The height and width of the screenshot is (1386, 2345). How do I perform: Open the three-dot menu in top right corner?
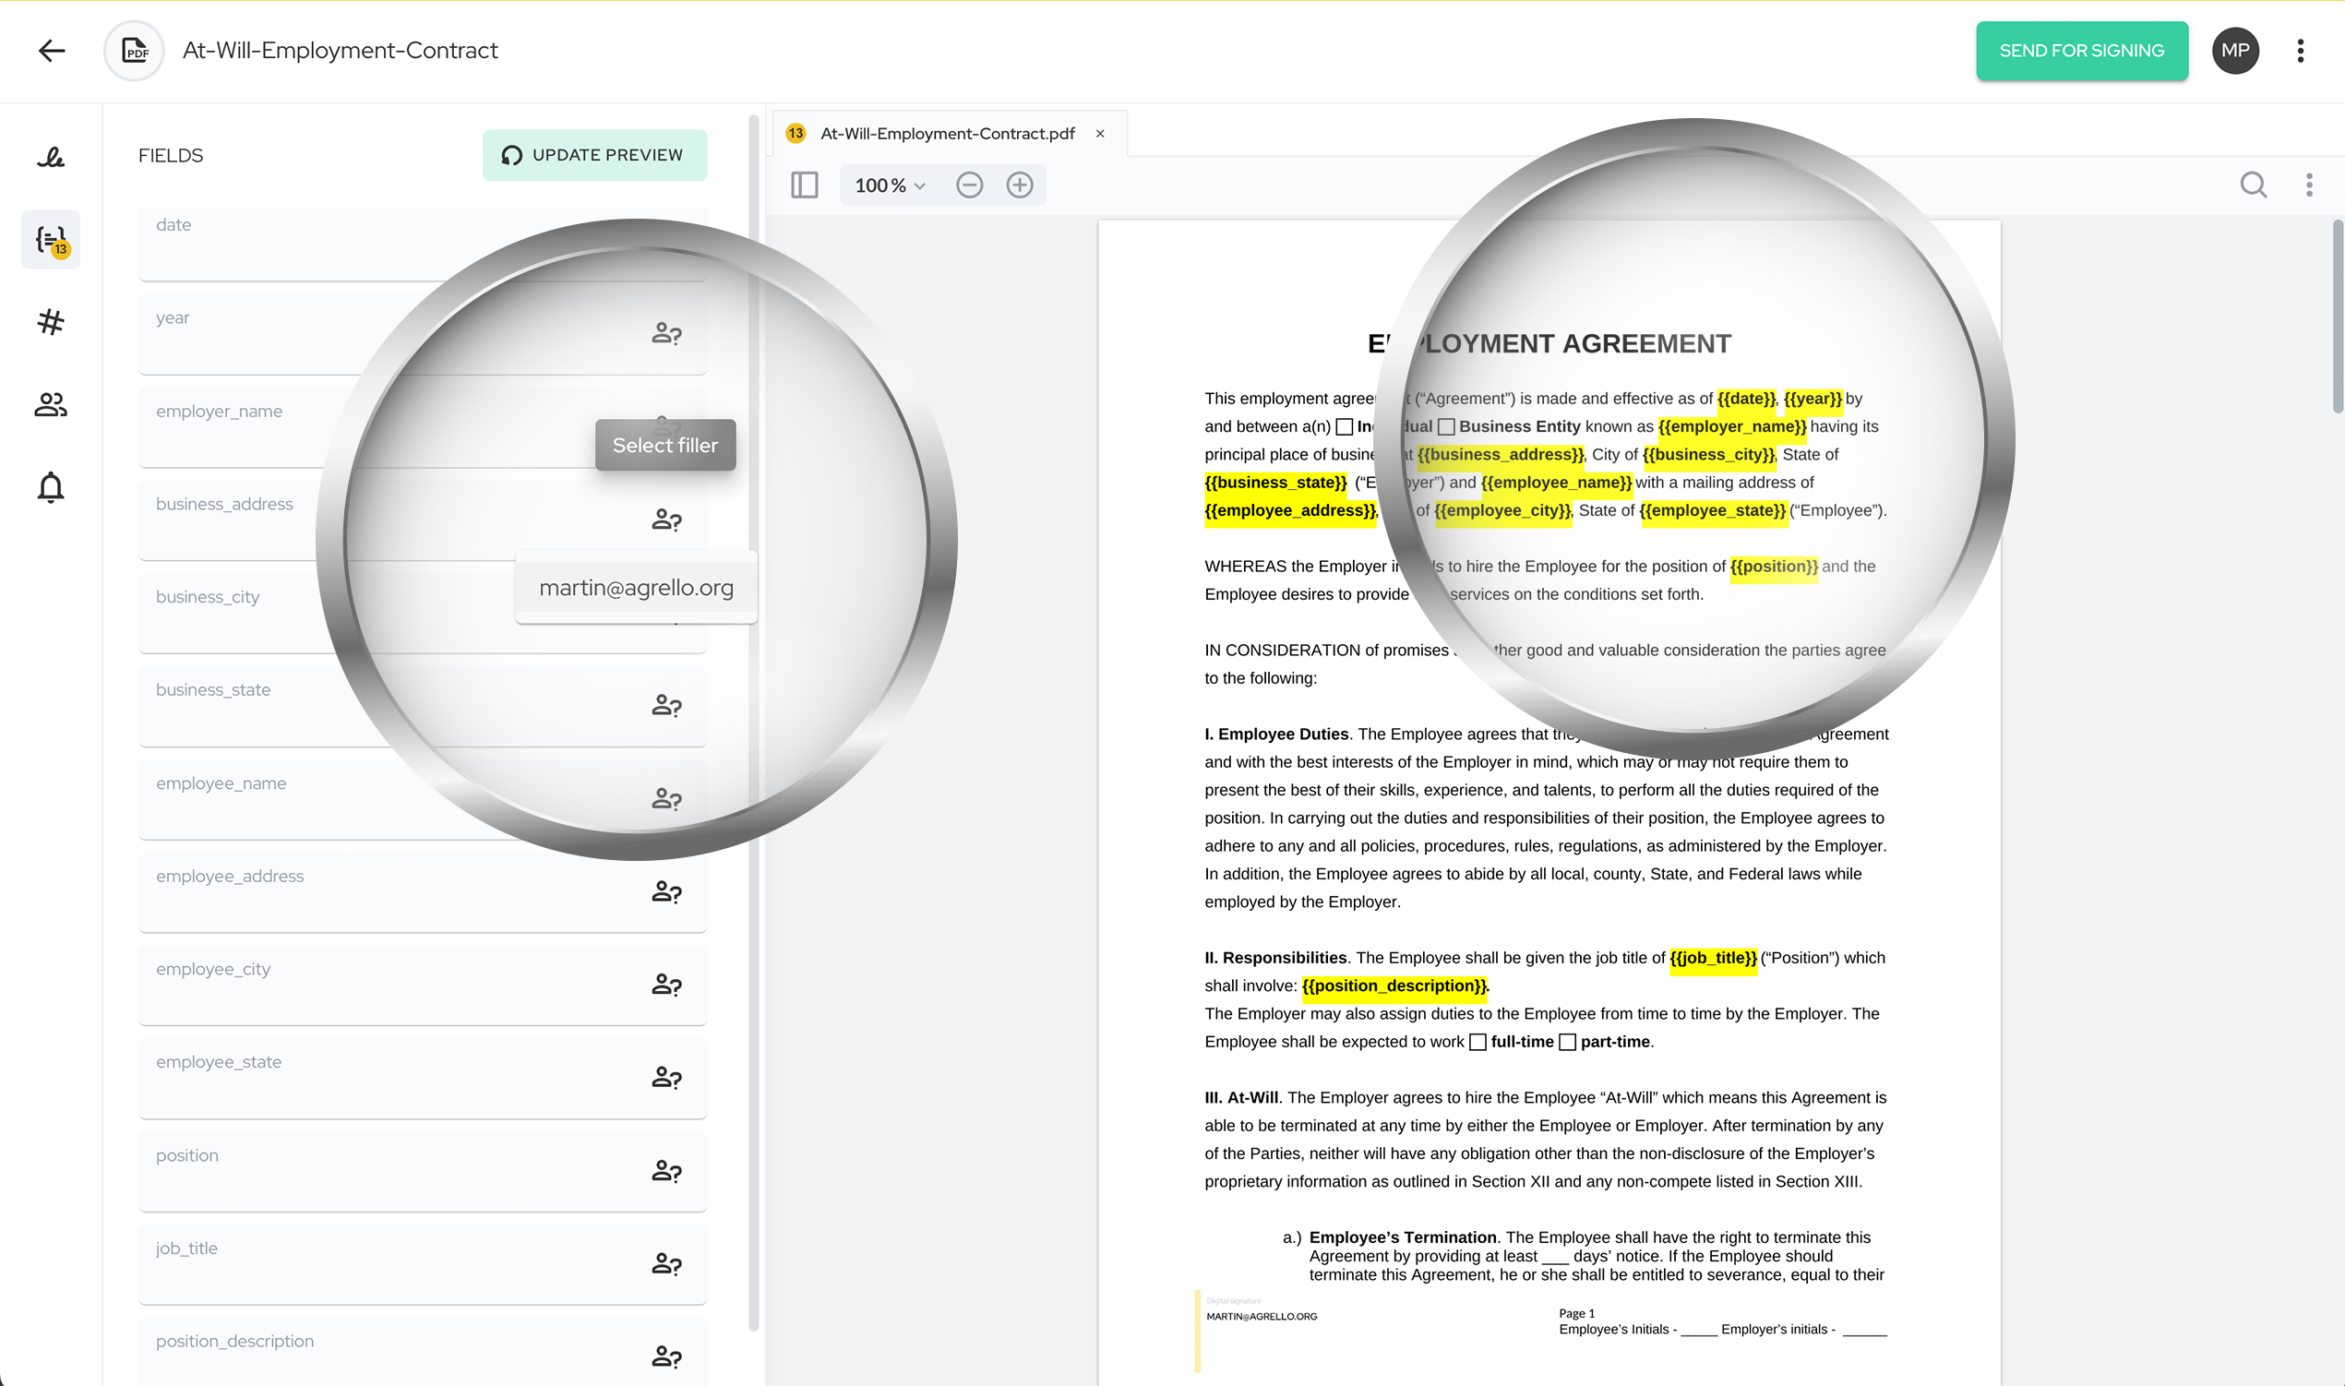[x=2299, y=51]
